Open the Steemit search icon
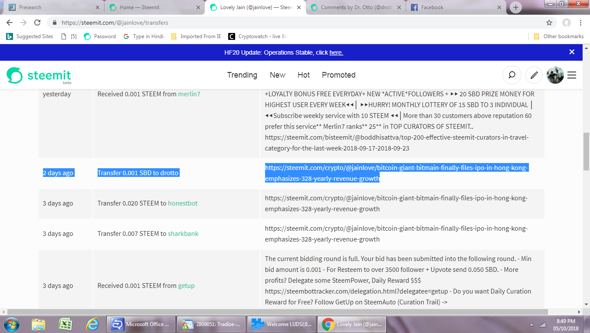Image resolution: width=590 pixels, height=333 pixels. click(x=512, y=75)
